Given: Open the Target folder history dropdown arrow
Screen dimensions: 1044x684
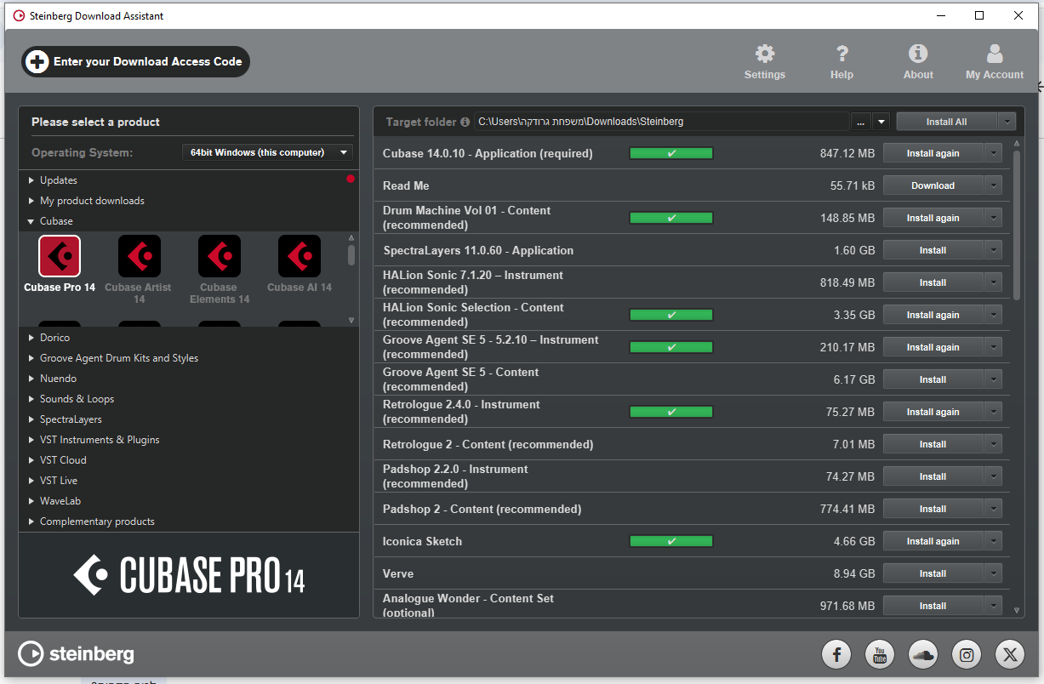Looking at the screenshot, I should click(881, 122).
